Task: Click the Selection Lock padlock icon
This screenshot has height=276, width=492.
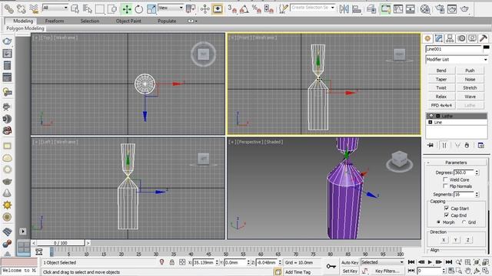Action: tap(171, 262)
